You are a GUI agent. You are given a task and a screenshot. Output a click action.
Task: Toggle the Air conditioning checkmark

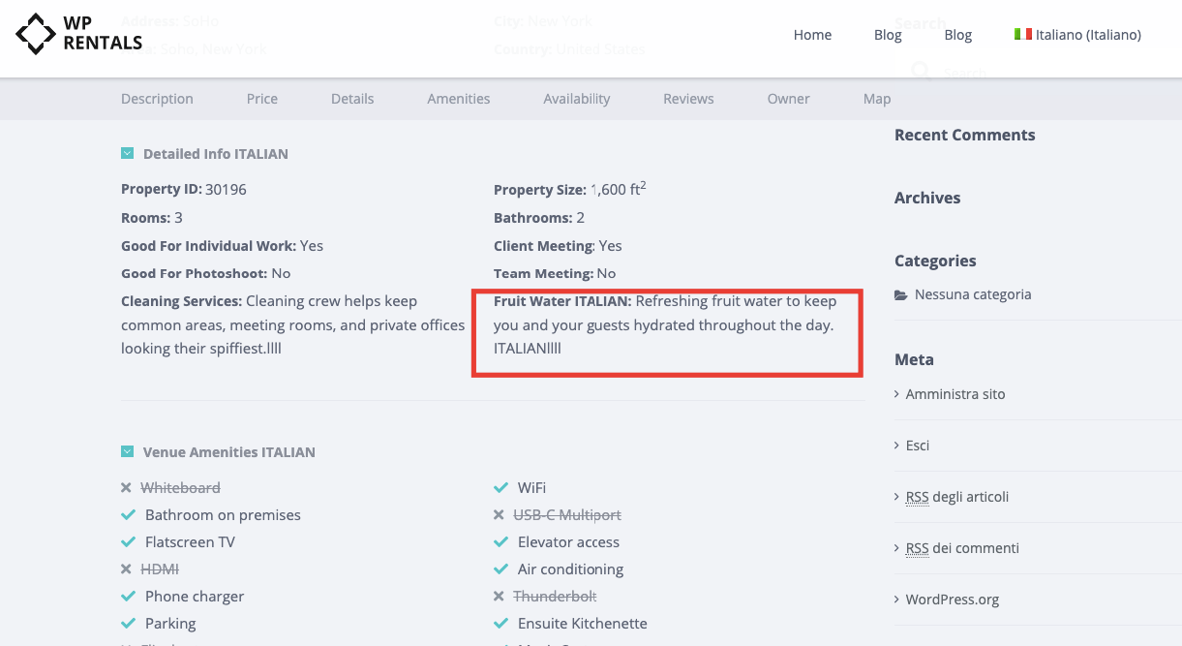click(x=501, y=569)
